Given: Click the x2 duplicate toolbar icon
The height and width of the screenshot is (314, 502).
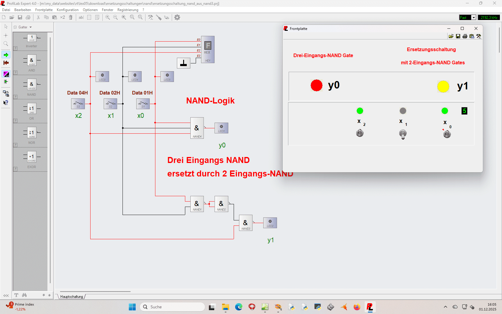Looking at the screenshot, I should [62, 17].
